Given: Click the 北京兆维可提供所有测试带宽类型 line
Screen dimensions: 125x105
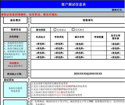Looking at the screenshot, I should click(49, 83).
